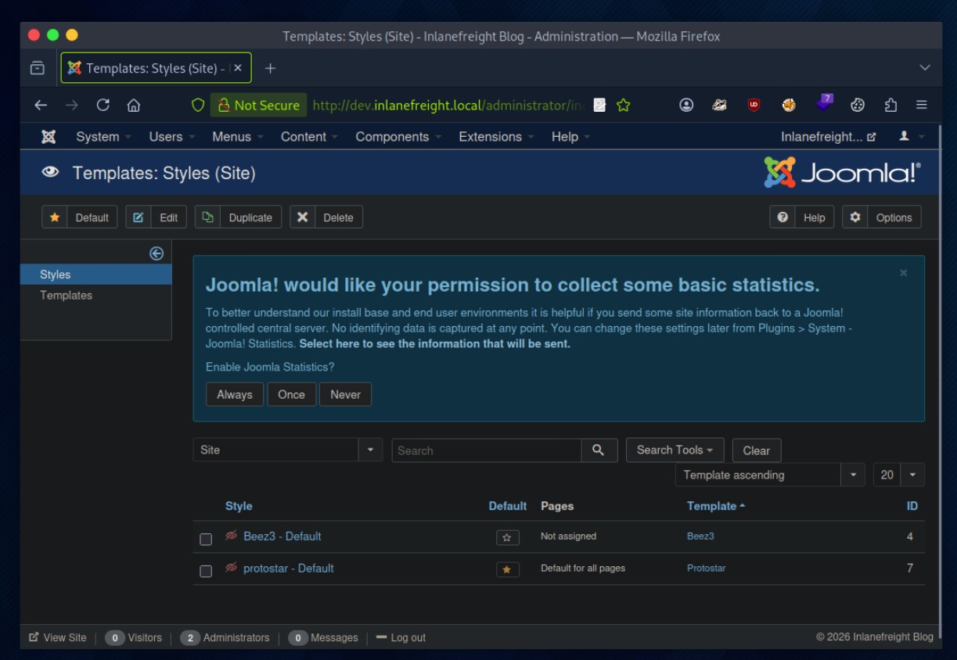
Task: Open the user account menu icon
Action: click(x=910, y=137)
